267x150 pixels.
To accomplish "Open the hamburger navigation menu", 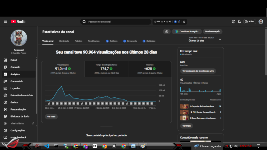I will pos(5,22).
